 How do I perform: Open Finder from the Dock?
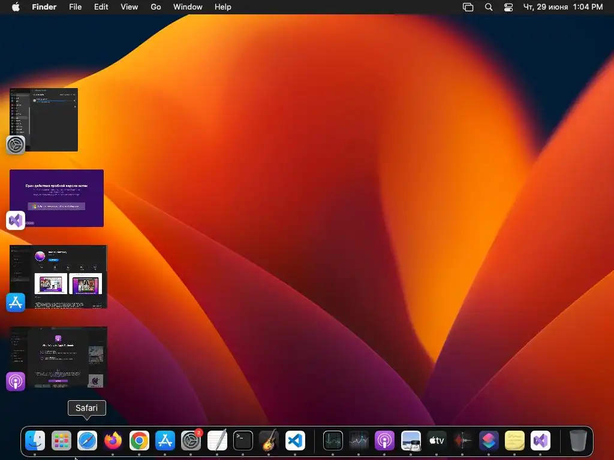pos(35,441)
